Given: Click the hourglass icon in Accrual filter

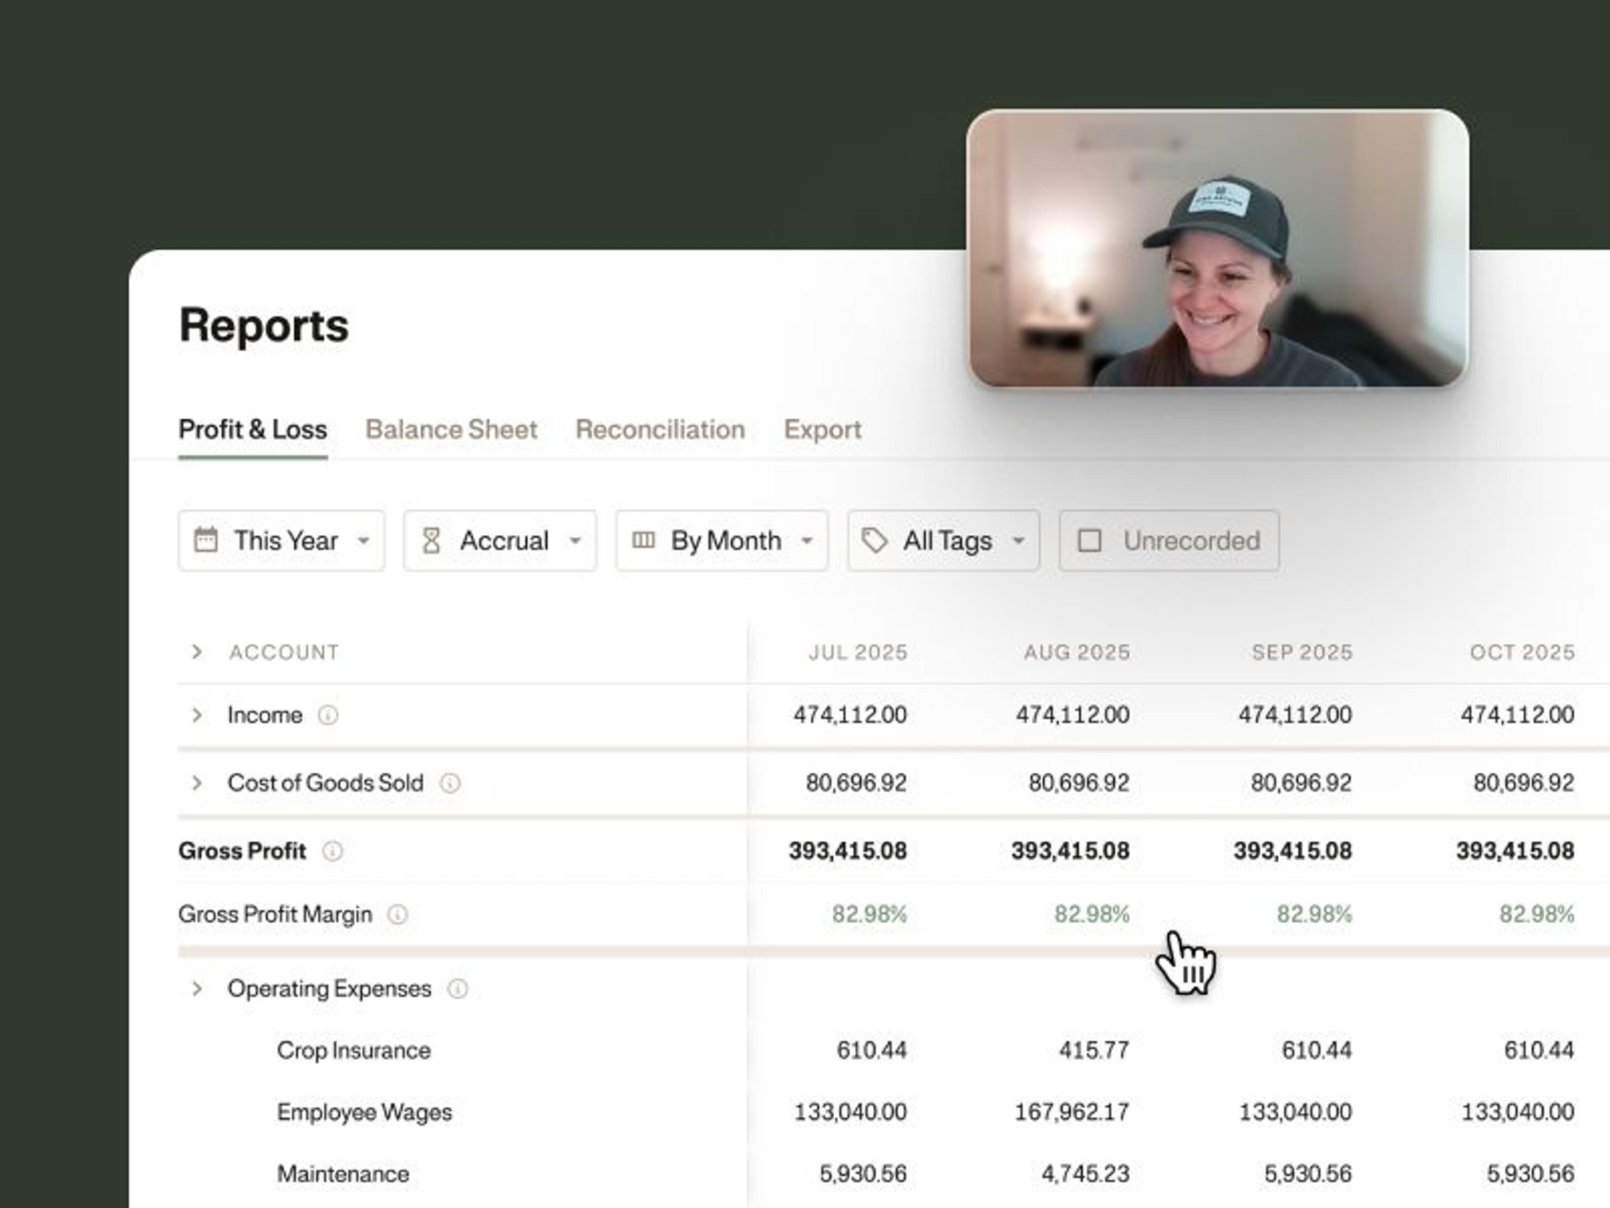Looking at the screenshot, I should (431, 540).
